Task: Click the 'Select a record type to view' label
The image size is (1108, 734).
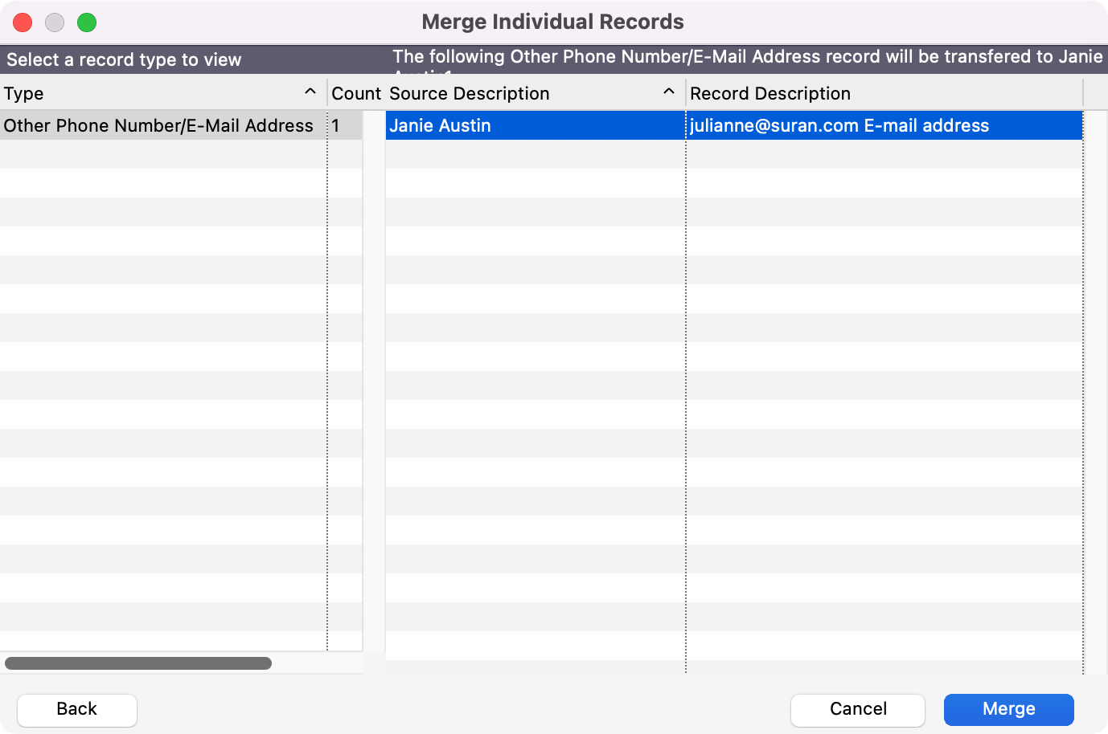Action: click(124, 60)
